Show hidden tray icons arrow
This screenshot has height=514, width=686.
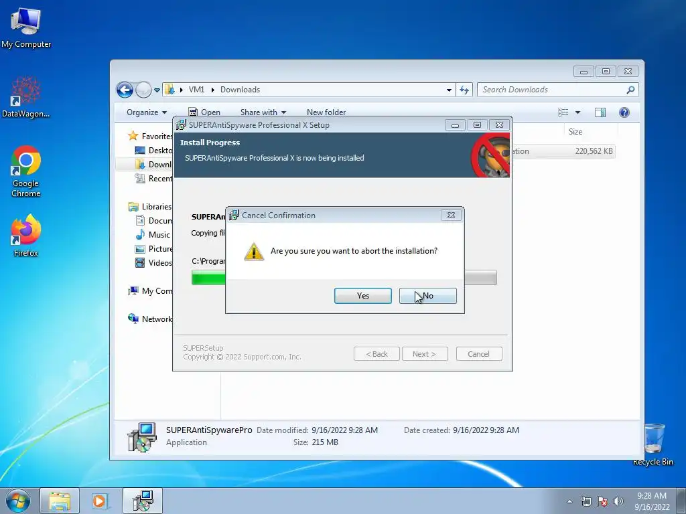(x=569, y=501)
